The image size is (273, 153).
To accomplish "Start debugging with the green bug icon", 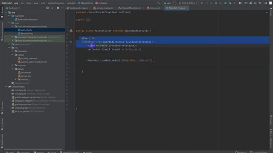I will 216,3.
